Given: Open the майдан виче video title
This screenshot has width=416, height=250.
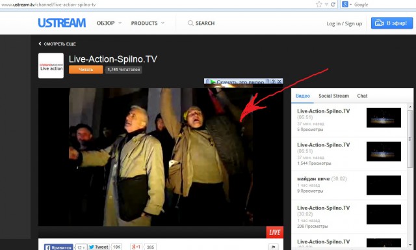Looking at the screenshot, I should click(313, 179).
